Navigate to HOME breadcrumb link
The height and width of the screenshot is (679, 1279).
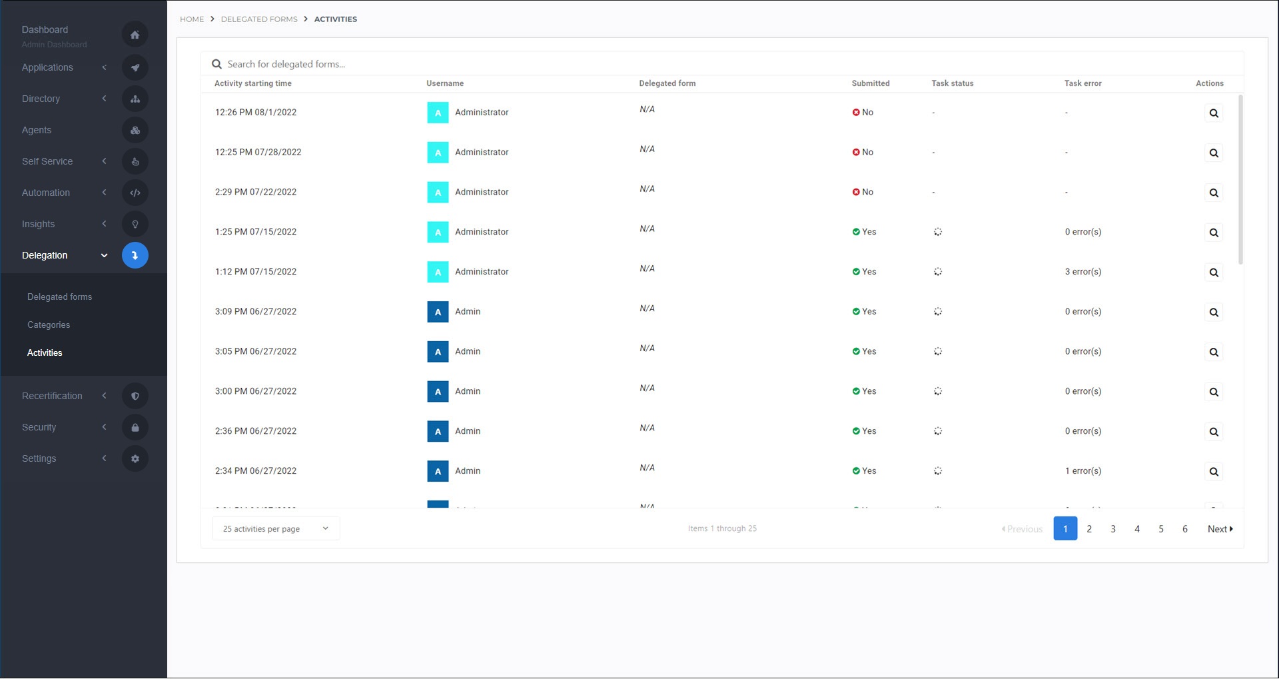click(192, 19)
